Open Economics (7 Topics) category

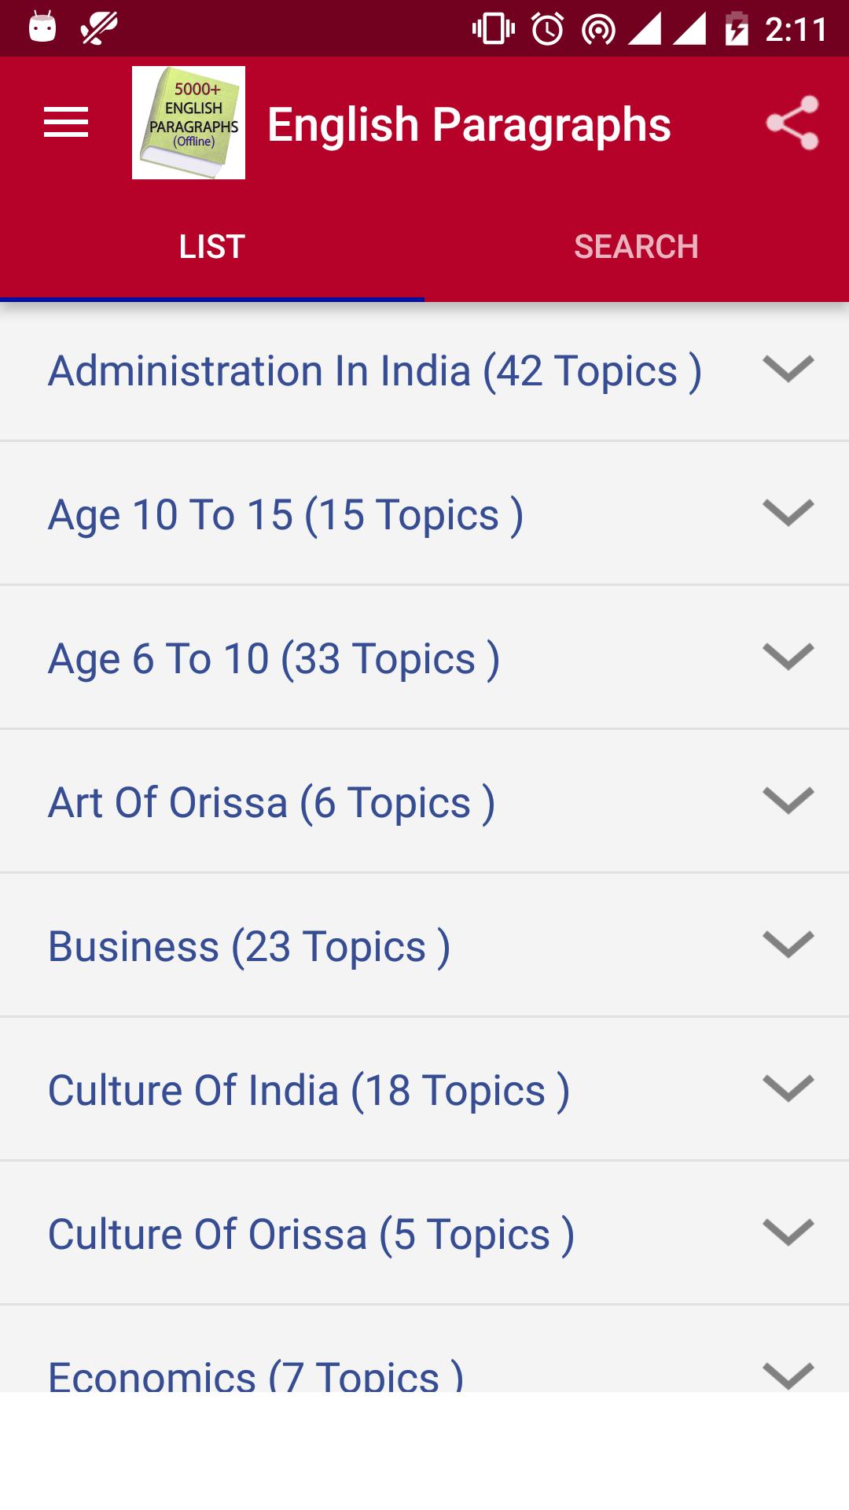pyautogui.click(x=424, y=1349)
